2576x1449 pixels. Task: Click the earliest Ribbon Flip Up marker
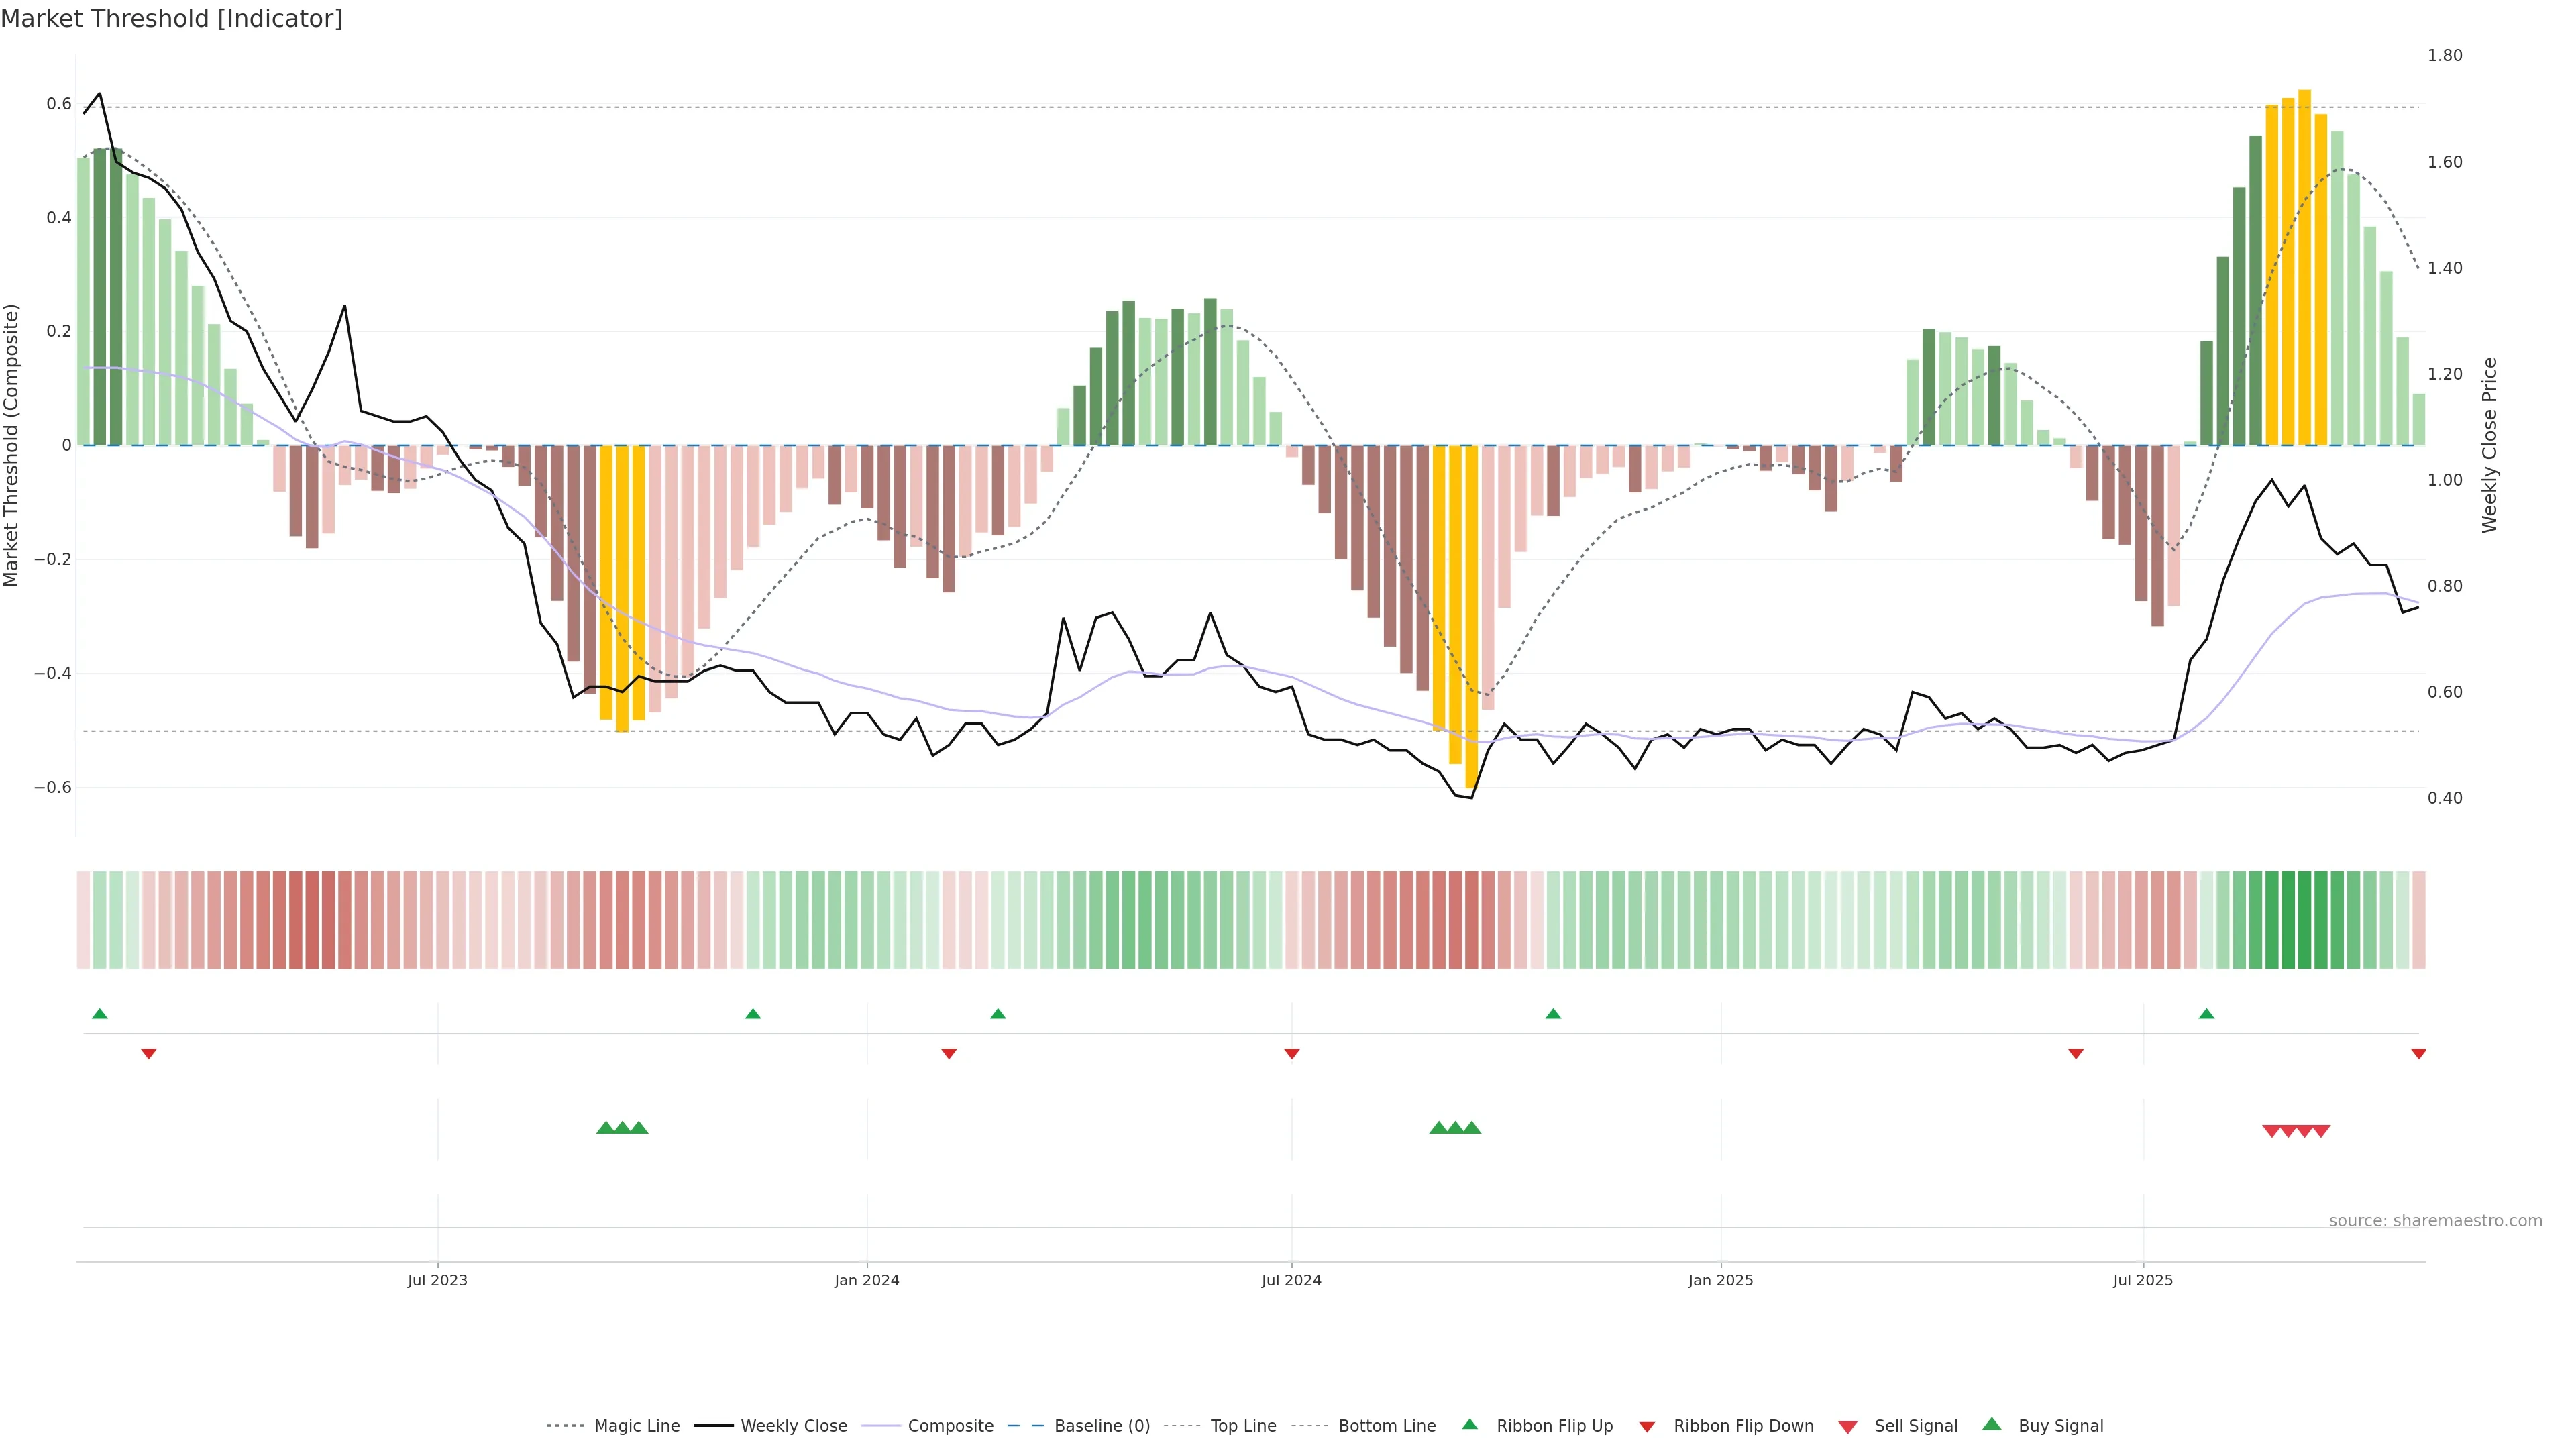click(100, 1014)
